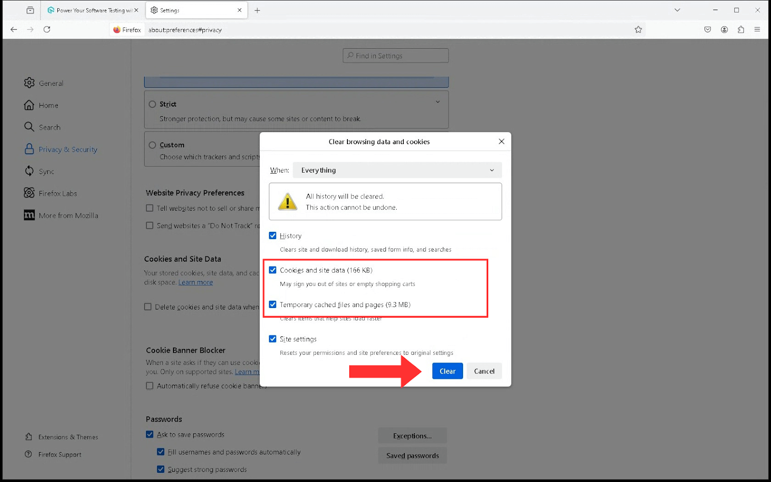Open the Extensions puzzle icon
Viewport: 771px width, 482px height.
coord(741,29)
